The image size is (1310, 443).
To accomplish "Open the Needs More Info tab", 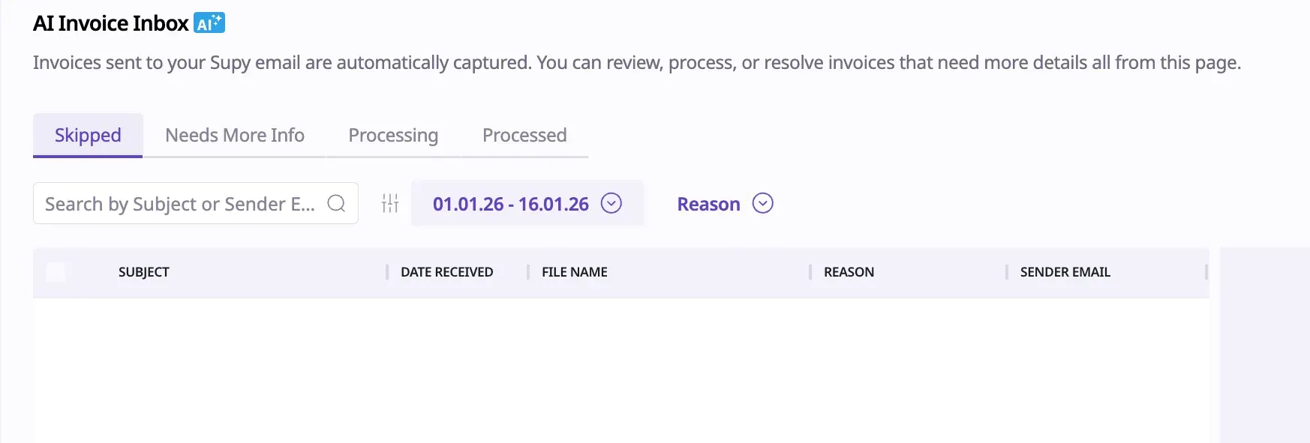I will tap(235, 136).
